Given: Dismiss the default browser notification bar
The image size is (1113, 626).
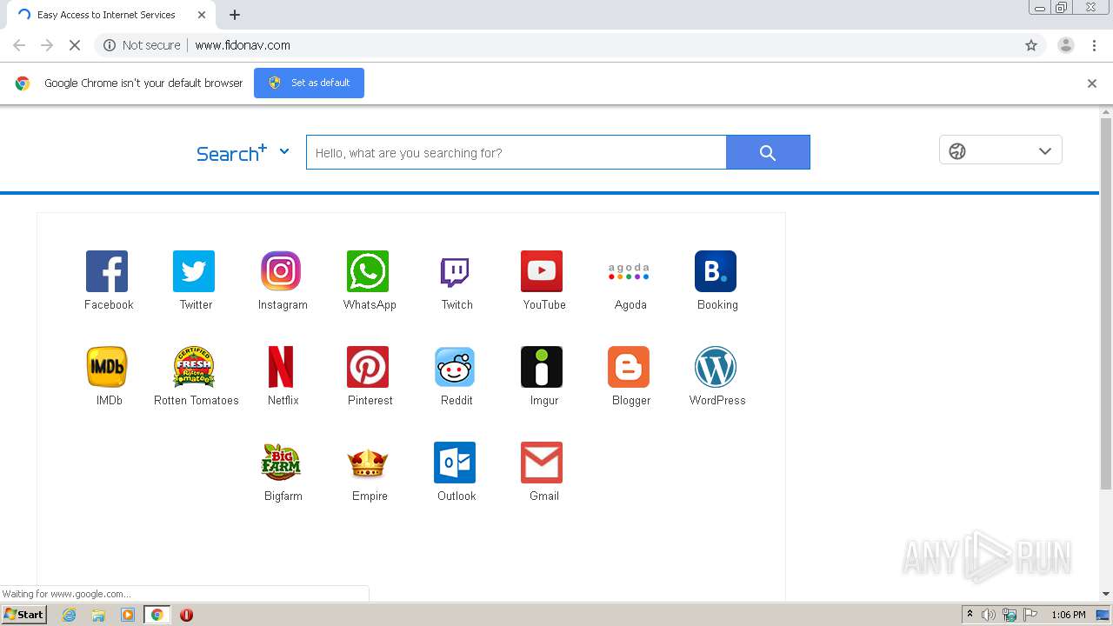Looking at the screenshot, I should [1092, 83].
